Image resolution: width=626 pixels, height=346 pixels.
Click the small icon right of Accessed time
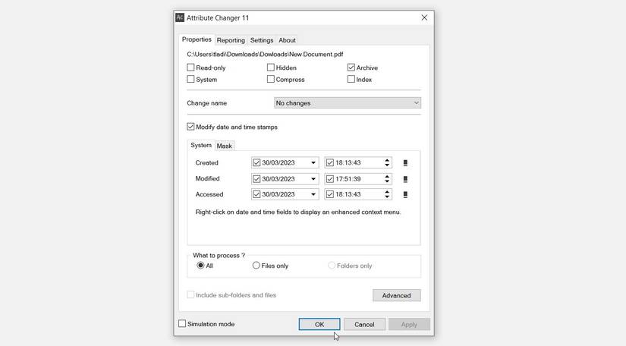click(405, 195)
